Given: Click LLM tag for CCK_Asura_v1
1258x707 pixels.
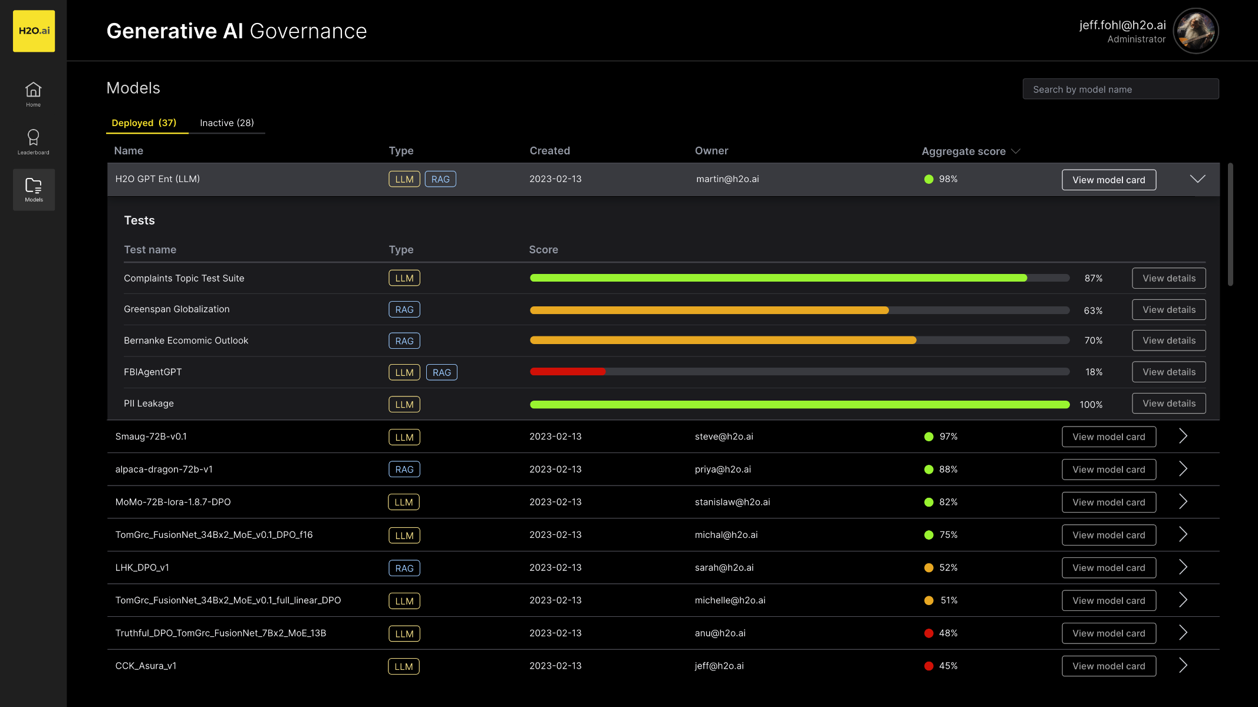Looking at the screenshot, I should [404, 666].
